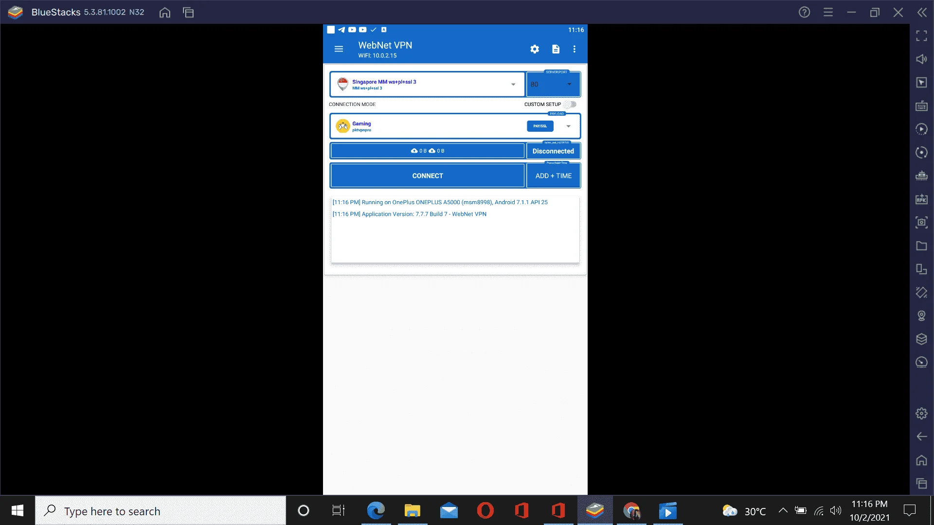Image resolution: width=934 pixels, height=525 pixels.
Task: Toggle BlueStacks fullscreen mode
Action: point(921,36)
